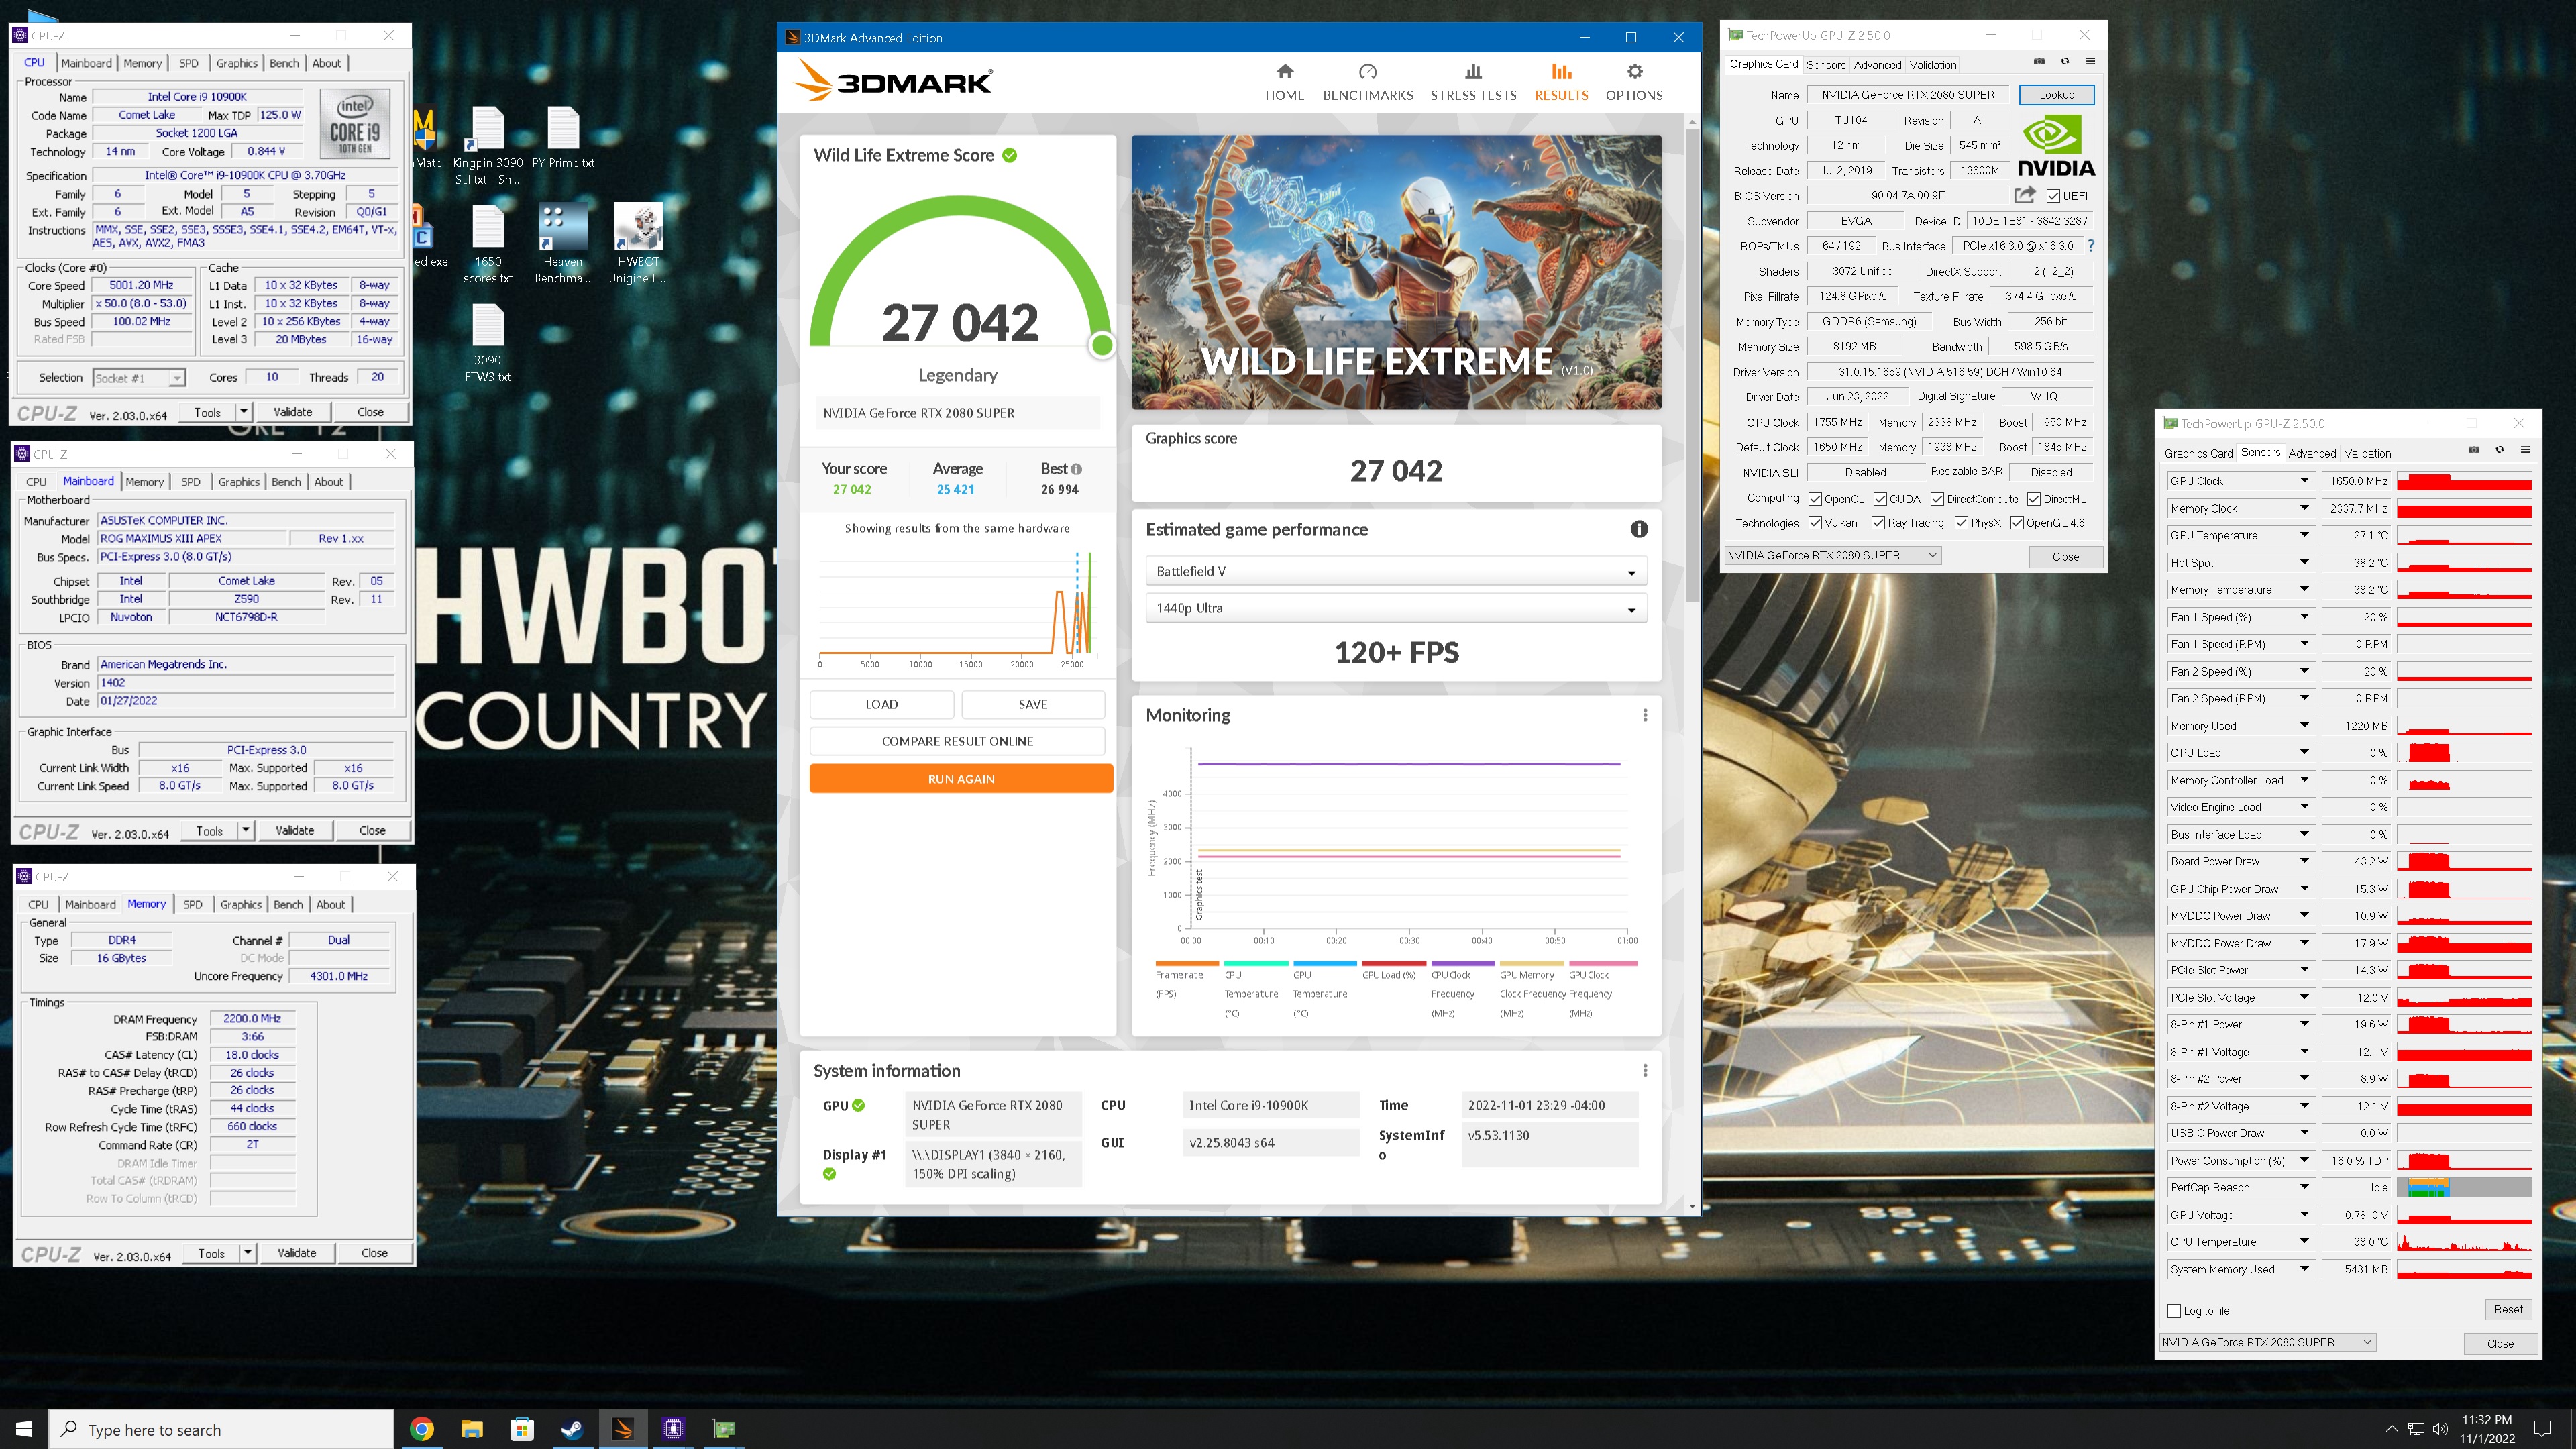Viewport: 2576px width, 1449px height.
Task: Open Google Chrome from the taskbar
Action: pyautogui.click(x=422, y=1429)
